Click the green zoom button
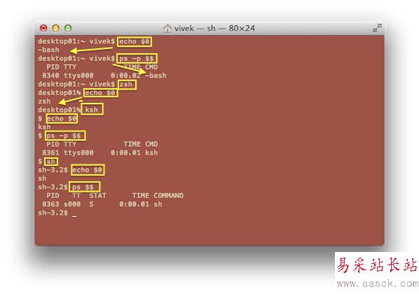 68,28
